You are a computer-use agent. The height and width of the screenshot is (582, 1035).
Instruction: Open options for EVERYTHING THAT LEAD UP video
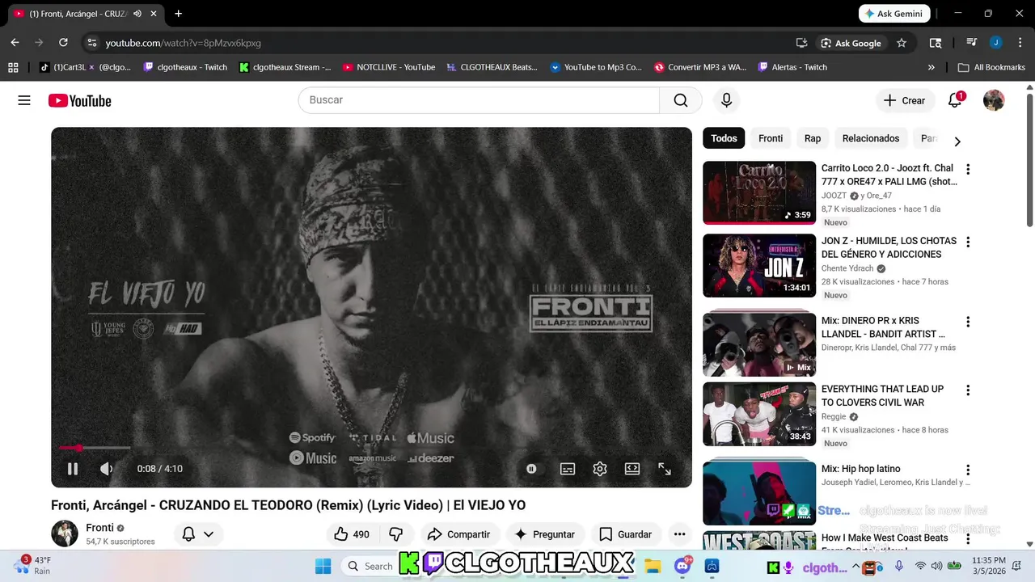point(968,390)
